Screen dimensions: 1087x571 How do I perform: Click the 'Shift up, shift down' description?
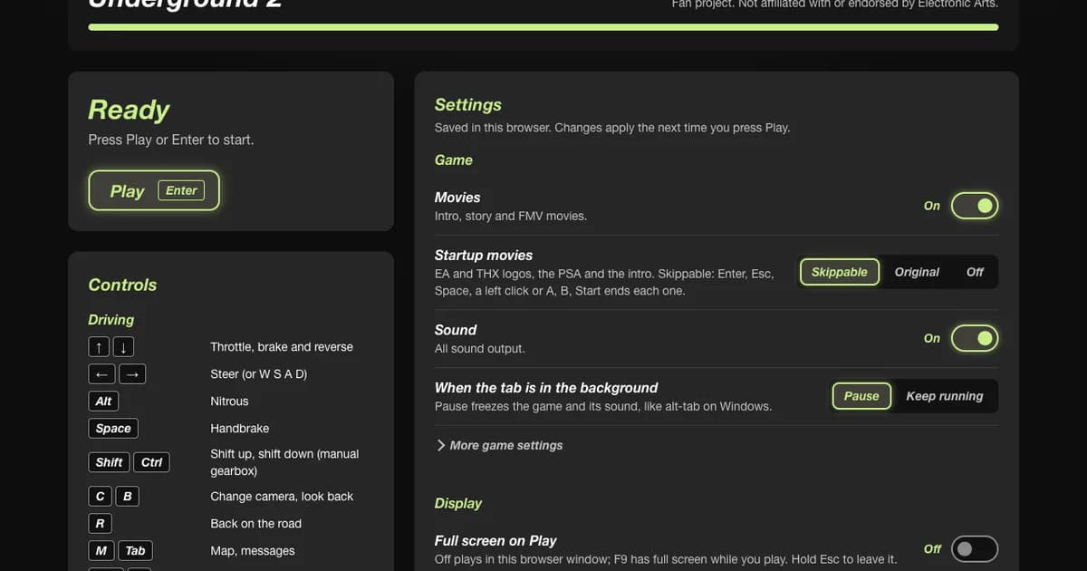284,462
